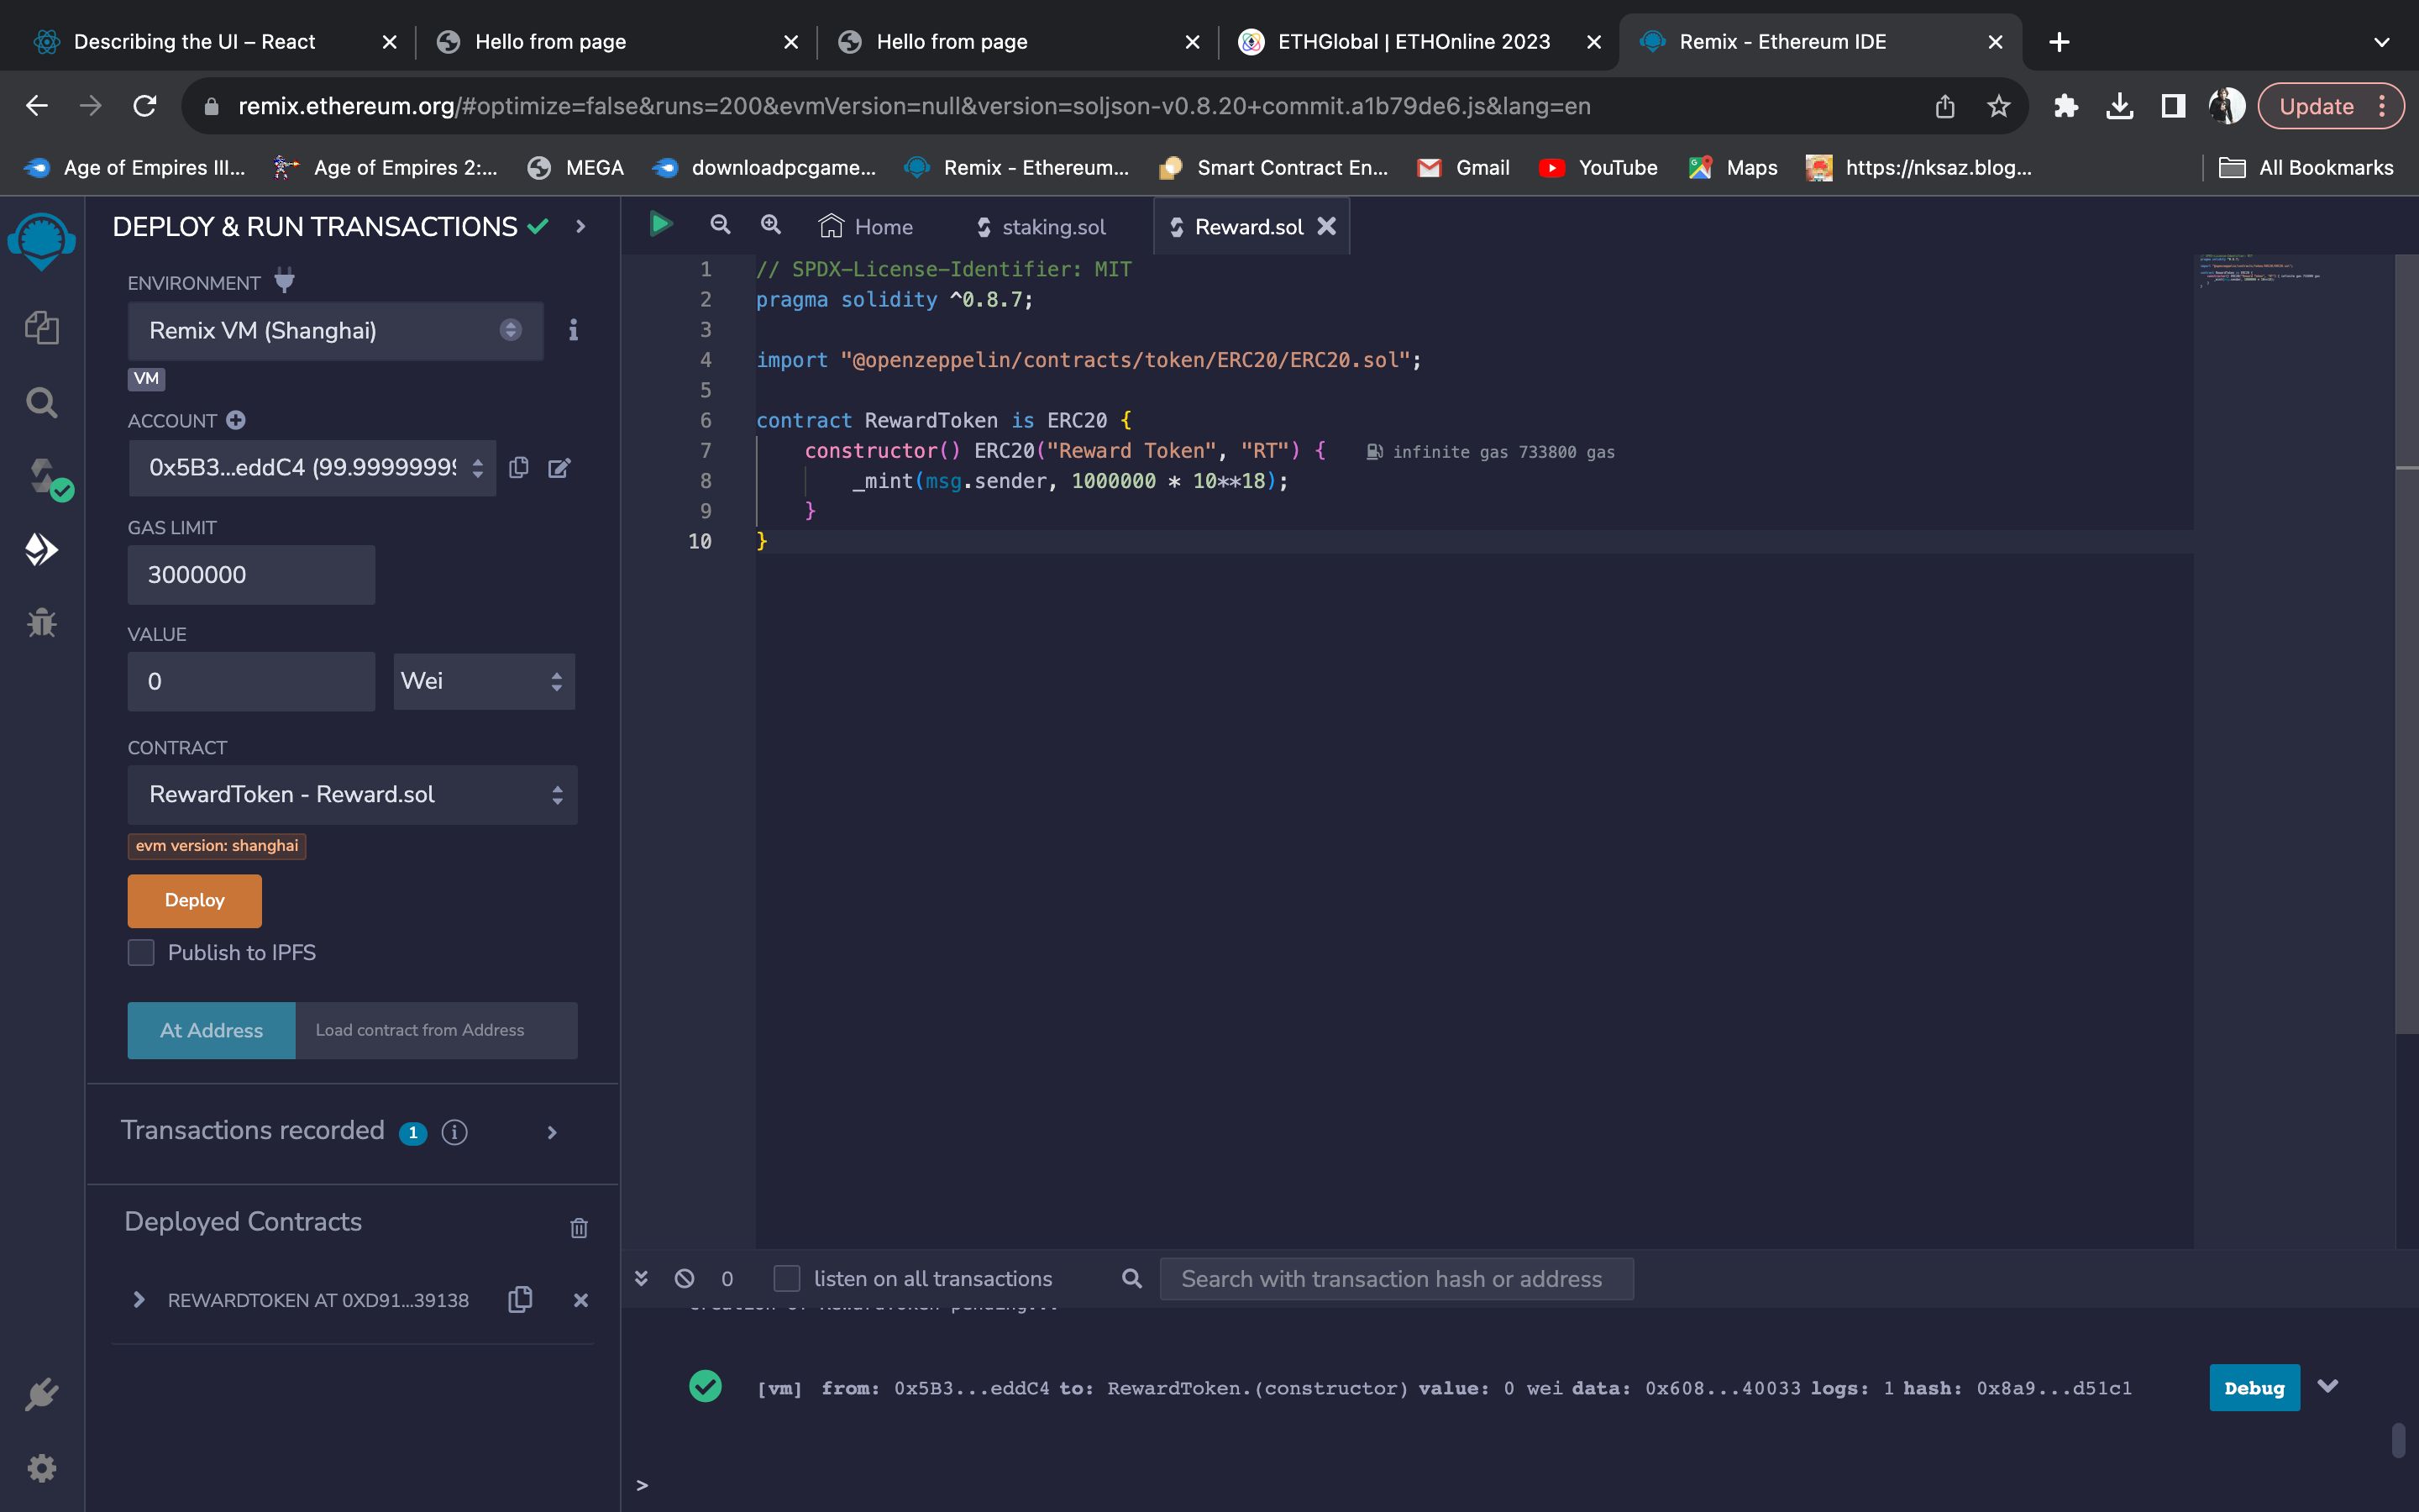This screenshot has height=1512, width=2419.
Task: Expand the Transactions recorded section
Action: click(552, 1132)
